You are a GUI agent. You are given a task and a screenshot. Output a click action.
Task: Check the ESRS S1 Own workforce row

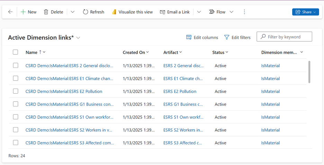point(16,117)
